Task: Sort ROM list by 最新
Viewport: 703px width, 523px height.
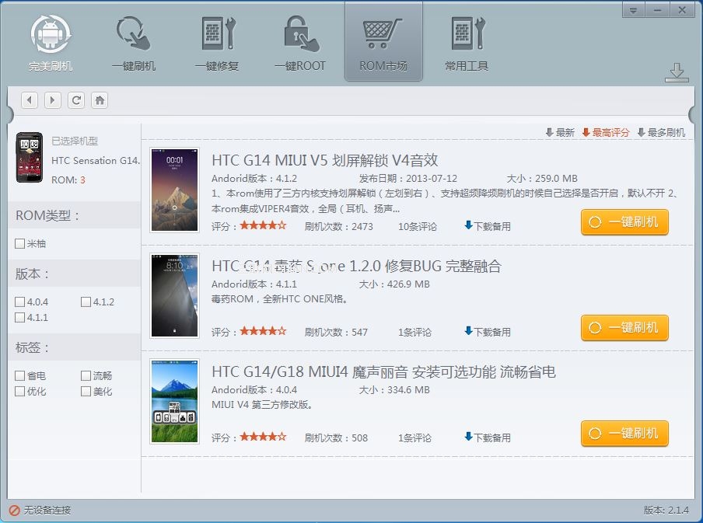Action: 560,133
